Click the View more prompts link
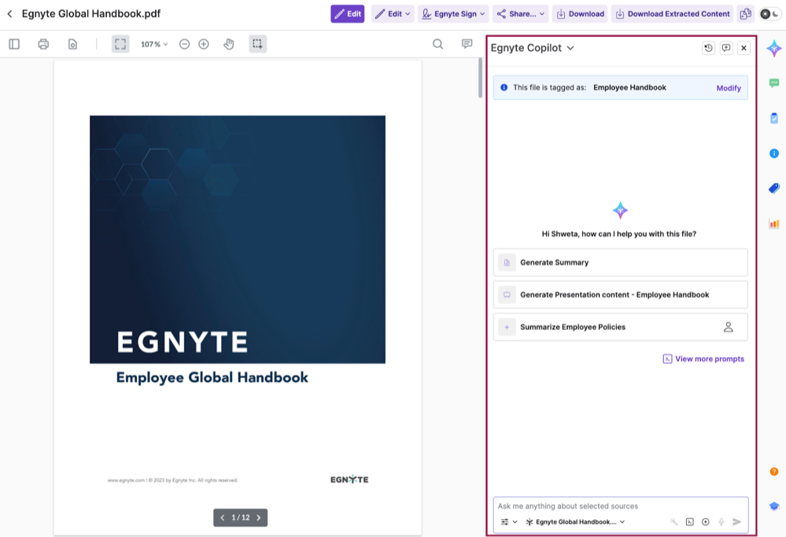786x537 pixels. tap(703, 359)
